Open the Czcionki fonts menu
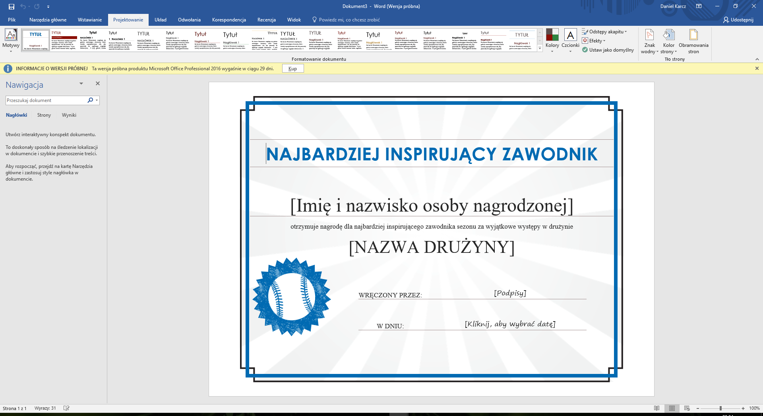 [570, 40]
